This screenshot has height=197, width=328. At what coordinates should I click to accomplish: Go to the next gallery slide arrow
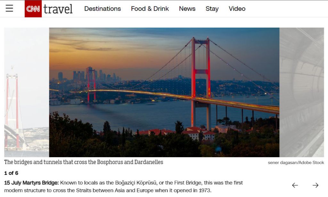pyautogui.click(x=316, y=185)
